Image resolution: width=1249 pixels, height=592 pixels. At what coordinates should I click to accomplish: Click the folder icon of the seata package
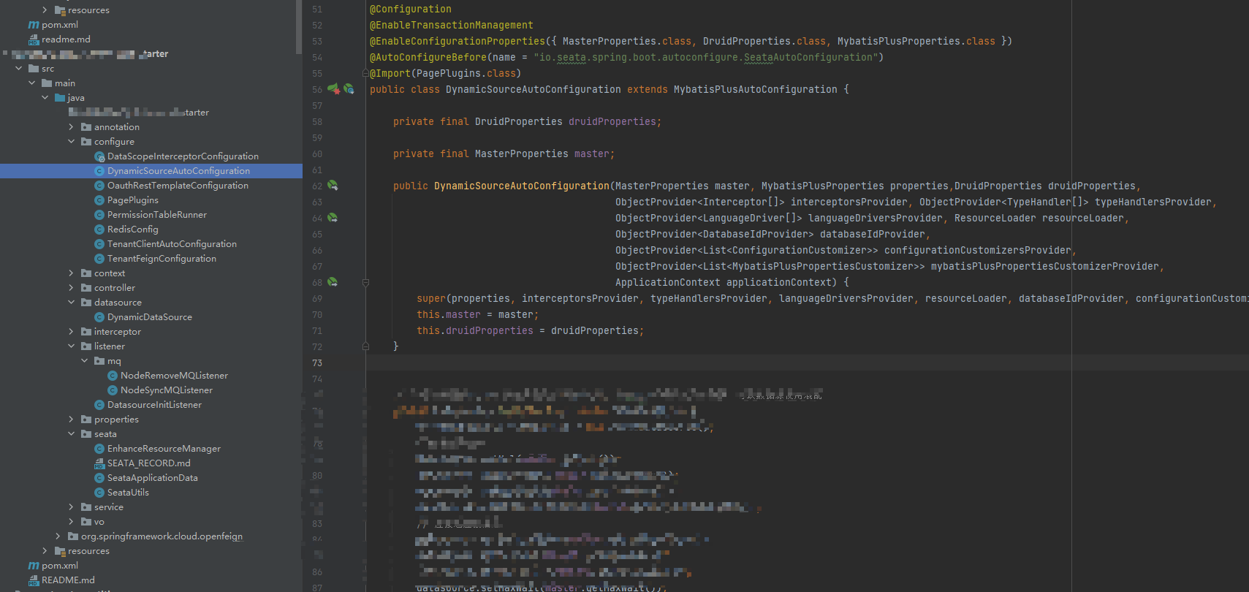click(86, 434)
